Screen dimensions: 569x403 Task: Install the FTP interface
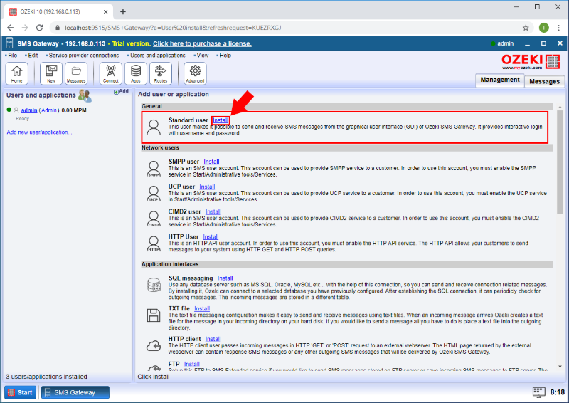point(191,364)
